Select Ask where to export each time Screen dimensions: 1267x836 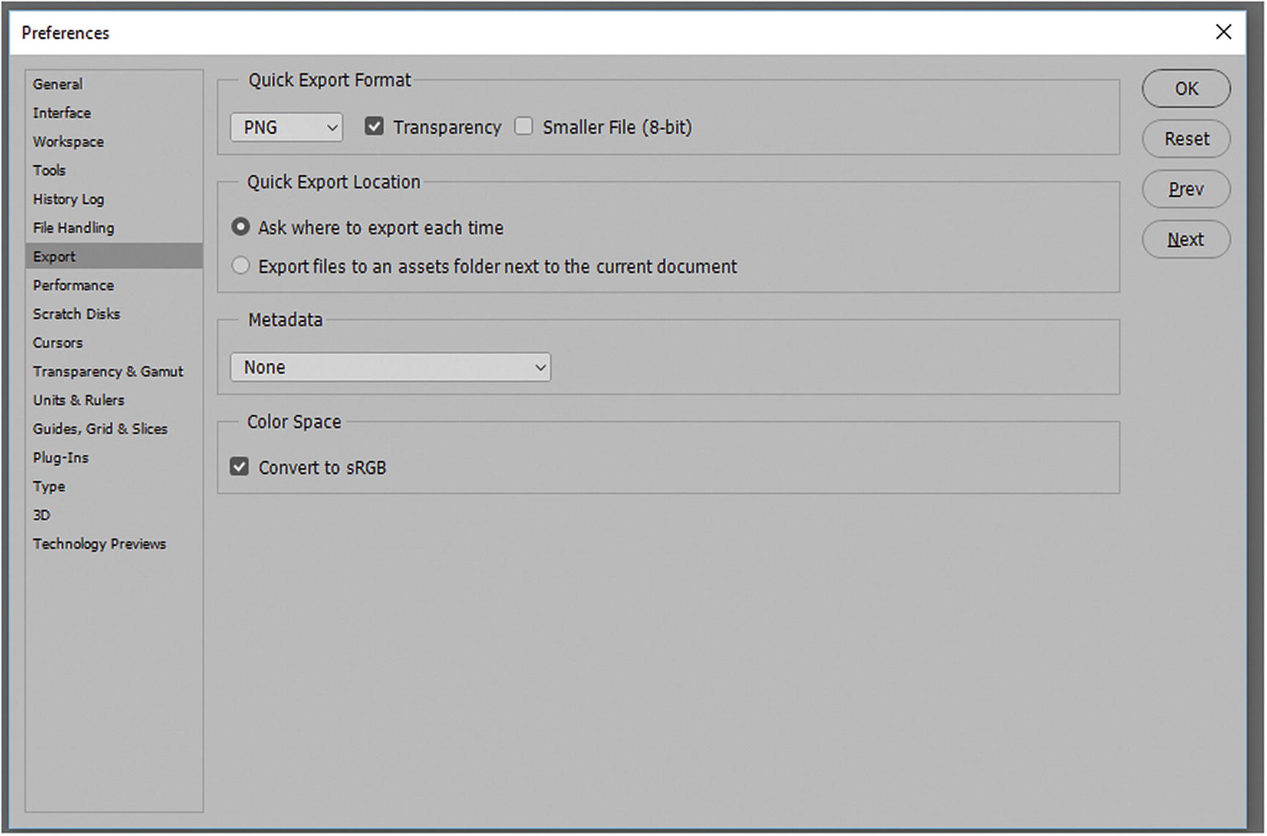(x=240, y=227)
